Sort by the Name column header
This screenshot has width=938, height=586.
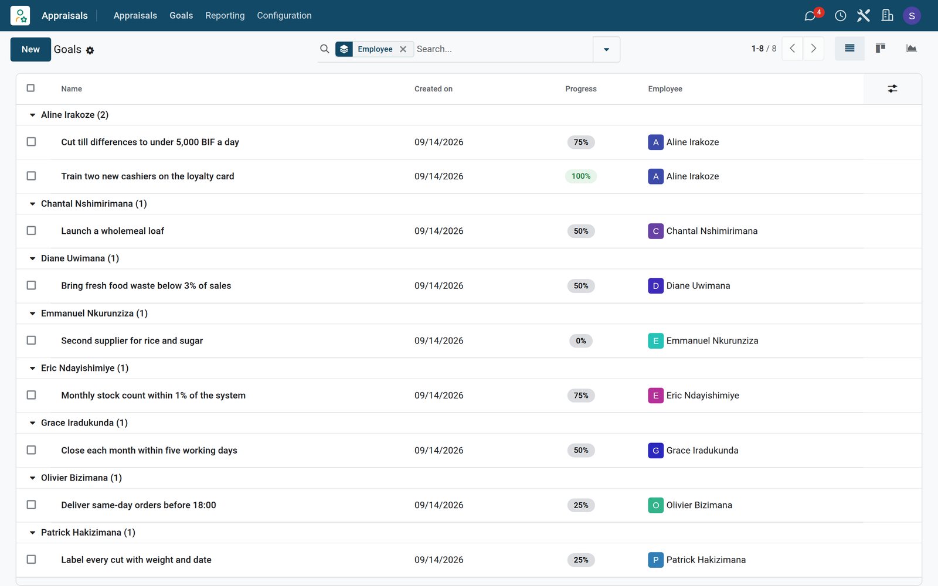[x=72, y=89]
